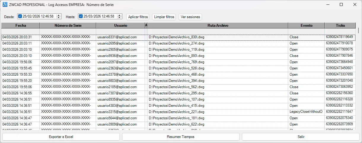Click user usuario2905@aplicad.com
This screenshot has width=362, height=143.
(117, 50)
